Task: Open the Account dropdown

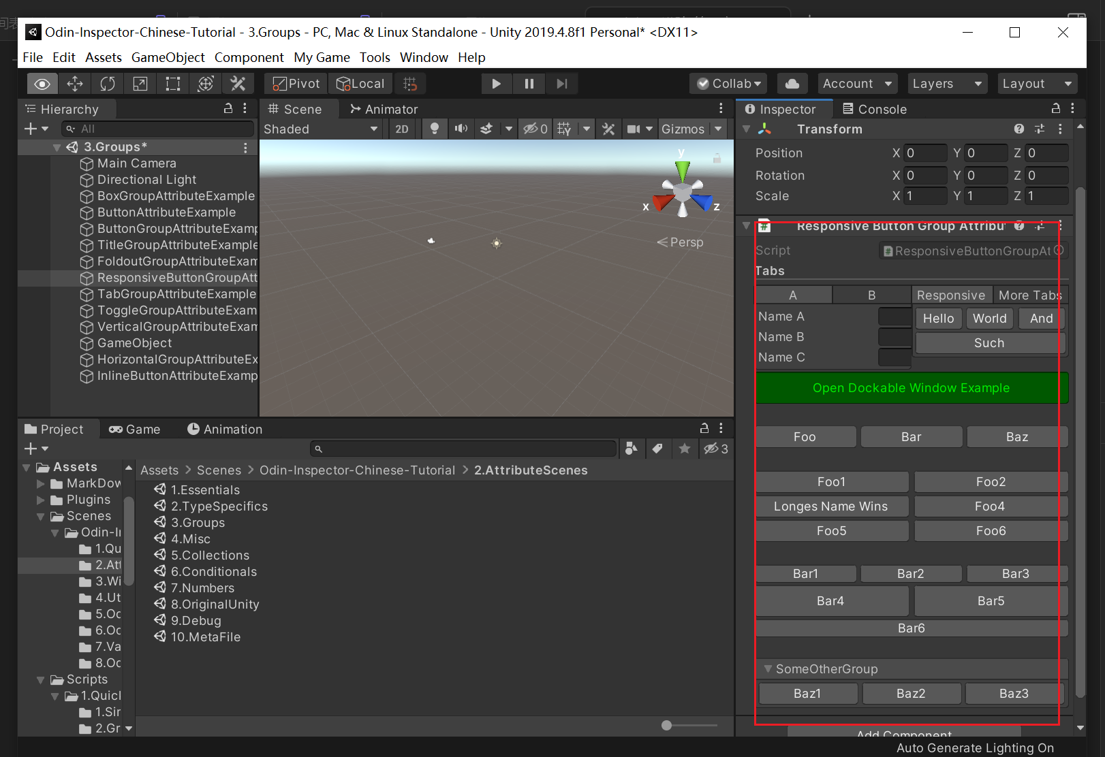Action: click(858, 84)
